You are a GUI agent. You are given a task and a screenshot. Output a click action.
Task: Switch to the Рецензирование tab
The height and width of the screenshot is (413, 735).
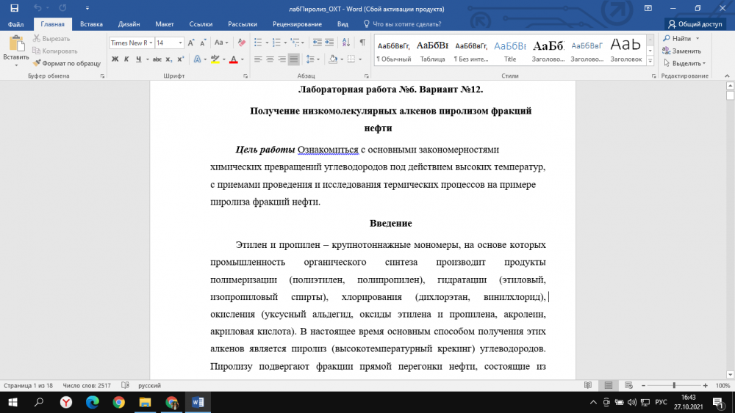click(293, 23)
